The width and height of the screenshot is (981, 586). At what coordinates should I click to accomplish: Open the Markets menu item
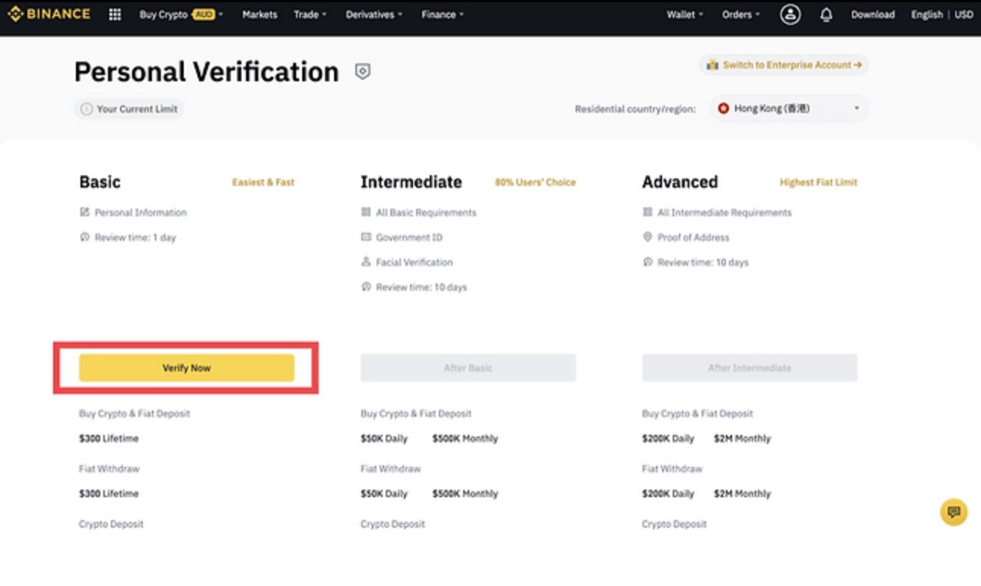click(x=260, y=14)
